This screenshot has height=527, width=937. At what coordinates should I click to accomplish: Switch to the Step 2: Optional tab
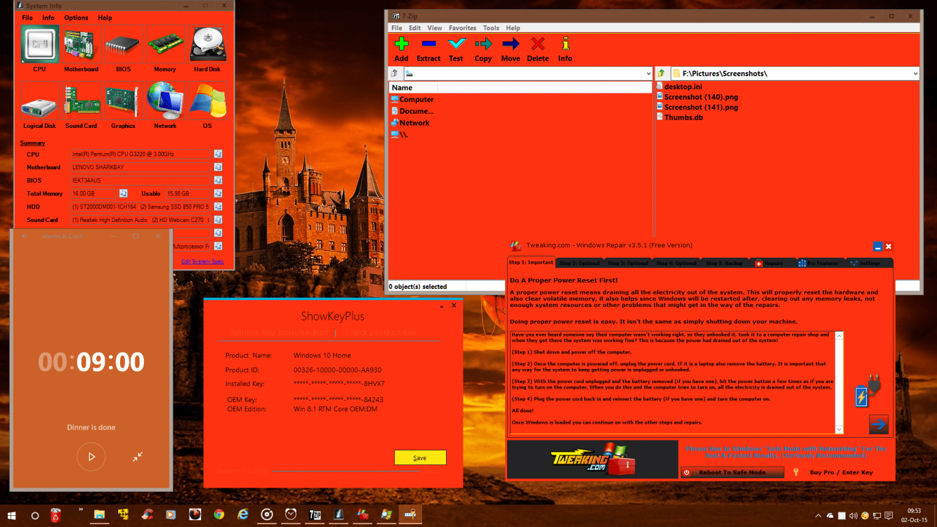(x=579, y=263)
